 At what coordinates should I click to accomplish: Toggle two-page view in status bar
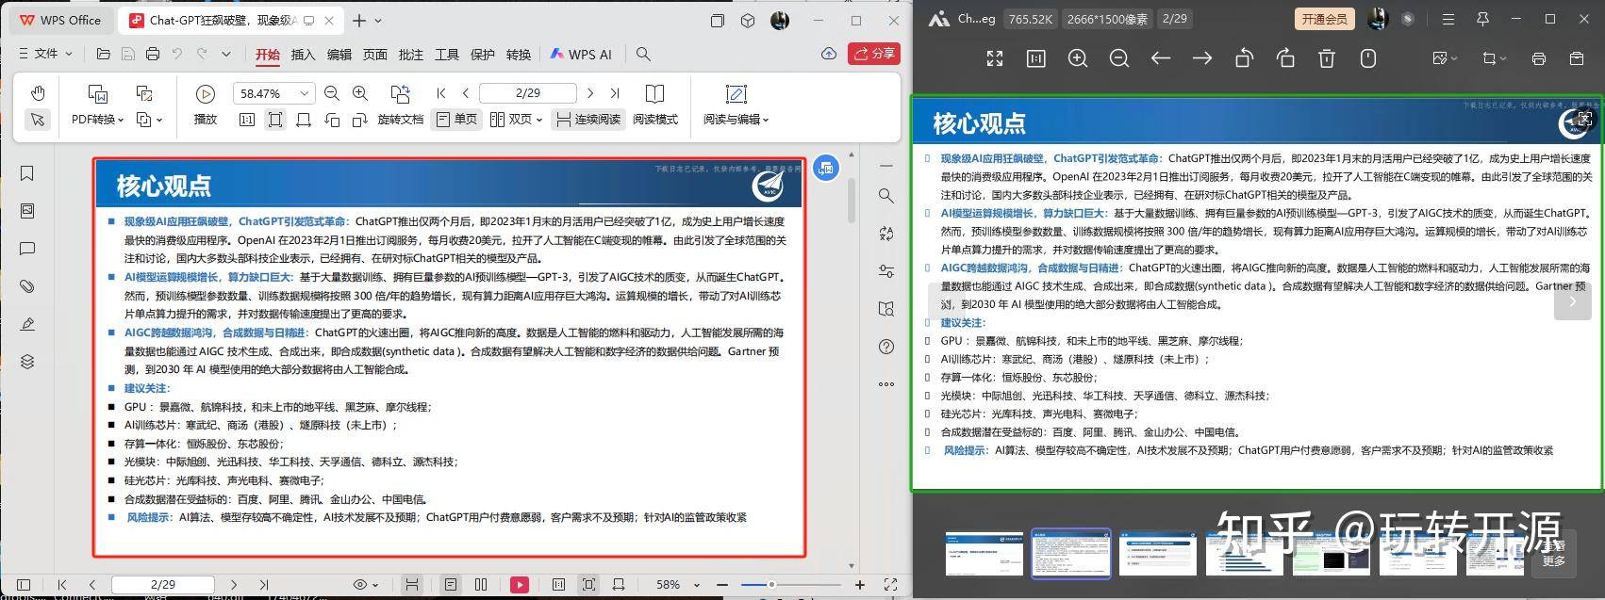(481, 585)
